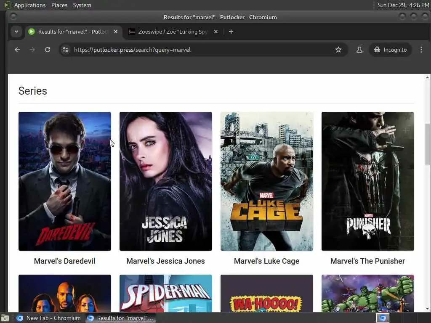Click the URL address field
The width and height of the screenshot is (431, 323).
click(203, 50)
